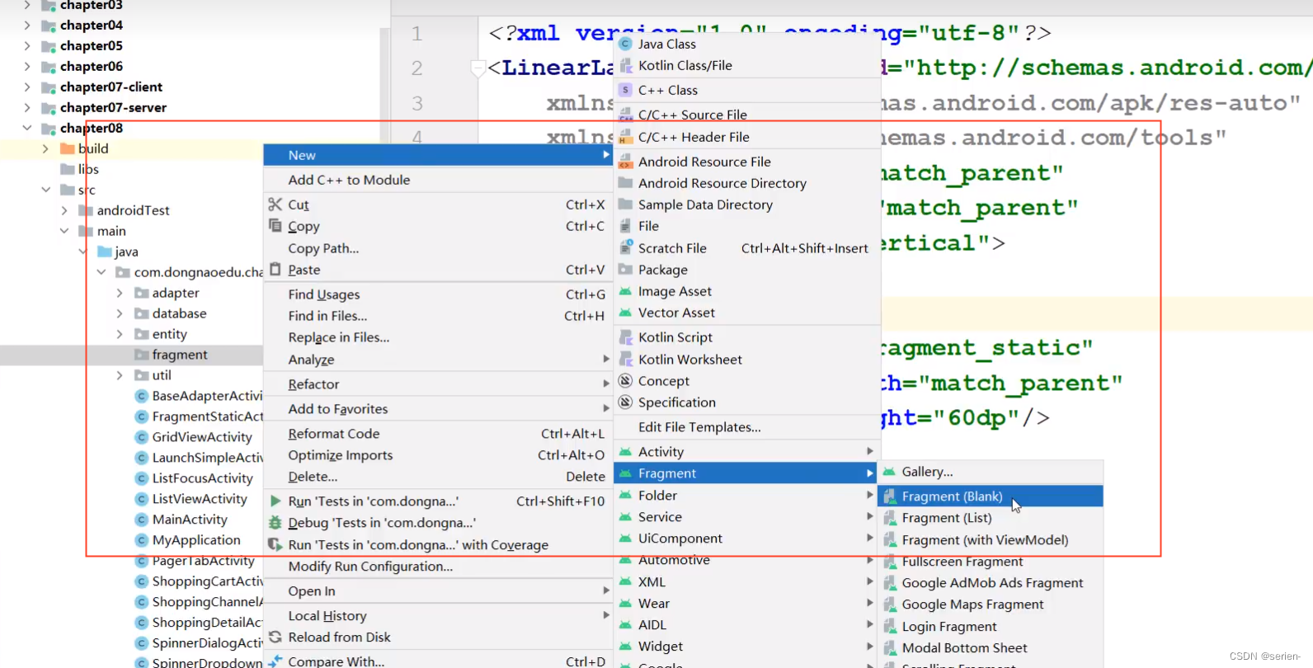This screenshot has height=668, width=1313.
Task: Click Optimize Imports menu entry
Action: tap(438, 455)
